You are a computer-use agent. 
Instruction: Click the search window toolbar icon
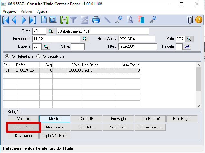click(53, 20)
